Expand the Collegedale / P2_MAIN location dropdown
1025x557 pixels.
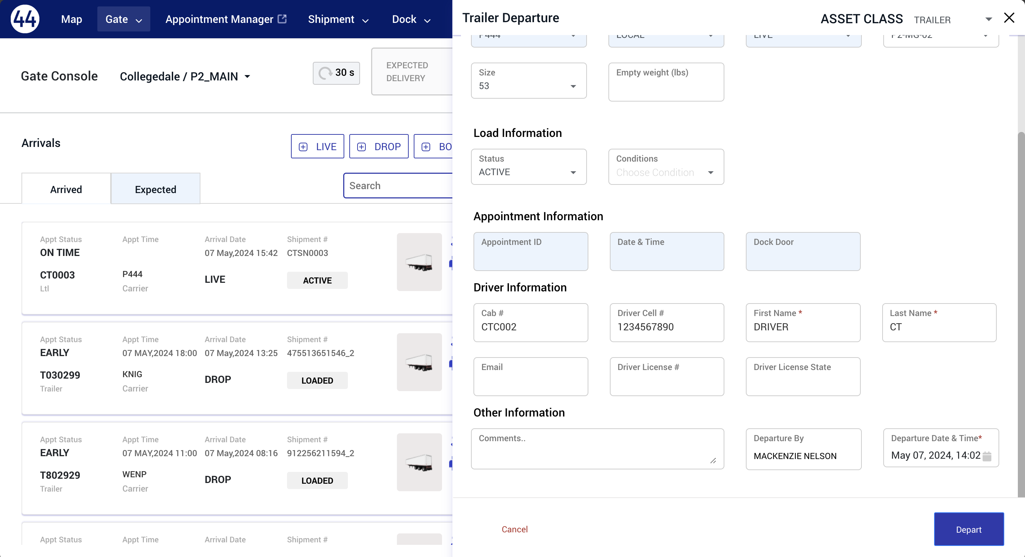185,77
